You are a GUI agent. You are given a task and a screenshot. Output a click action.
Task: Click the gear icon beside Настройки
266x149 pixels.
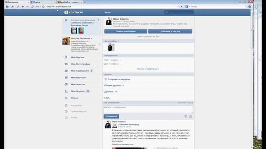(x=66, y=106)
